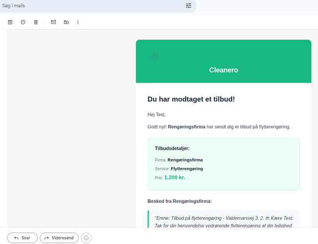Viewport: 318px width, 244px height.
Task: Open the Move to folder icon
Action: click(x=66, y=22)
